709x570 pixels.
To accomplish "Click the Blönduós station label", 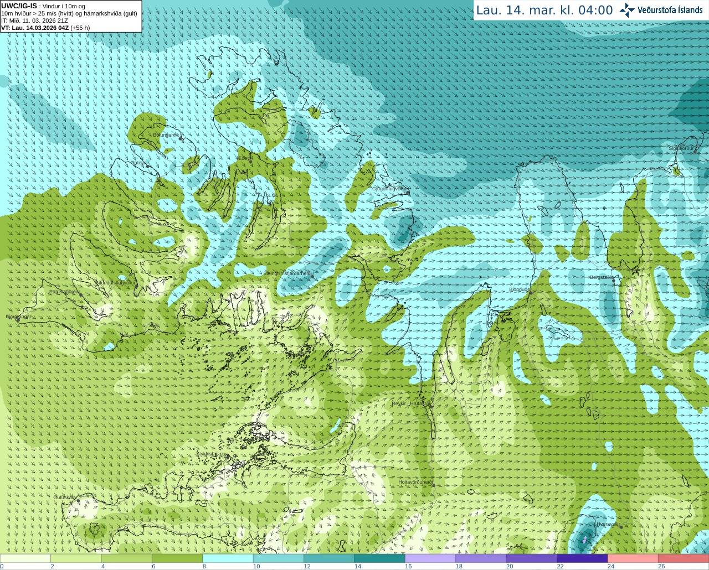I will pyautogui.click(x=520, y=289).
